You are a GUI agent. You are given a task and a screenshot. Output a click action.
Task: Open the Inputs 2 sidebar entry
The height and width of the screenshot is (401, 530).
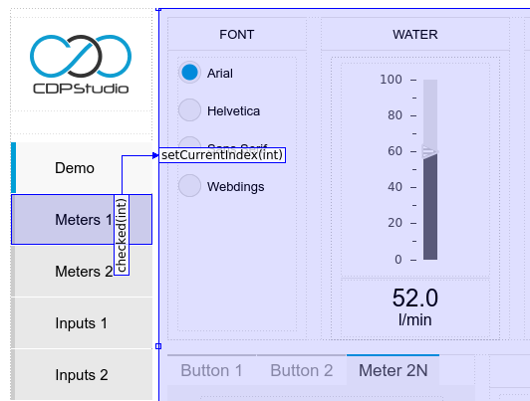[x=82, y=375]
